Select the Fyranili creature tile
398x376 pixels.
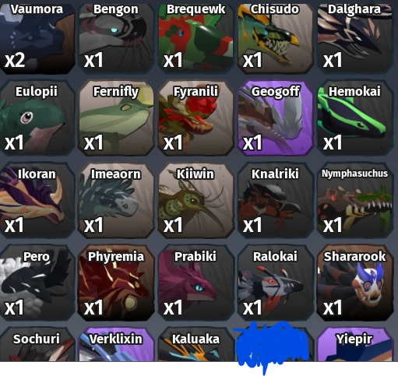coord(195,118)
